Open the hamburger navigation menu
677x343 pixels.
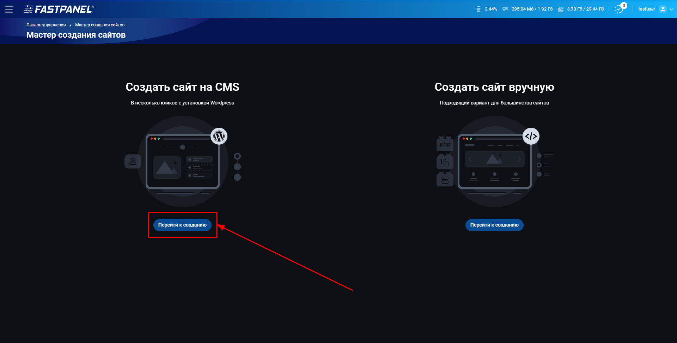pyautogui.click(x=9, y=9)
